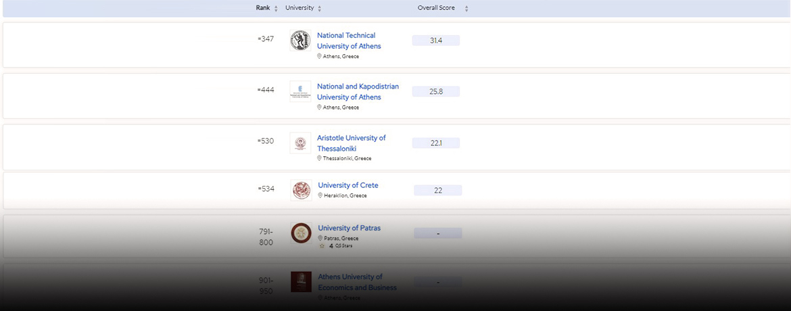Click National and Kapodistrian University logo

pos(301,91)
